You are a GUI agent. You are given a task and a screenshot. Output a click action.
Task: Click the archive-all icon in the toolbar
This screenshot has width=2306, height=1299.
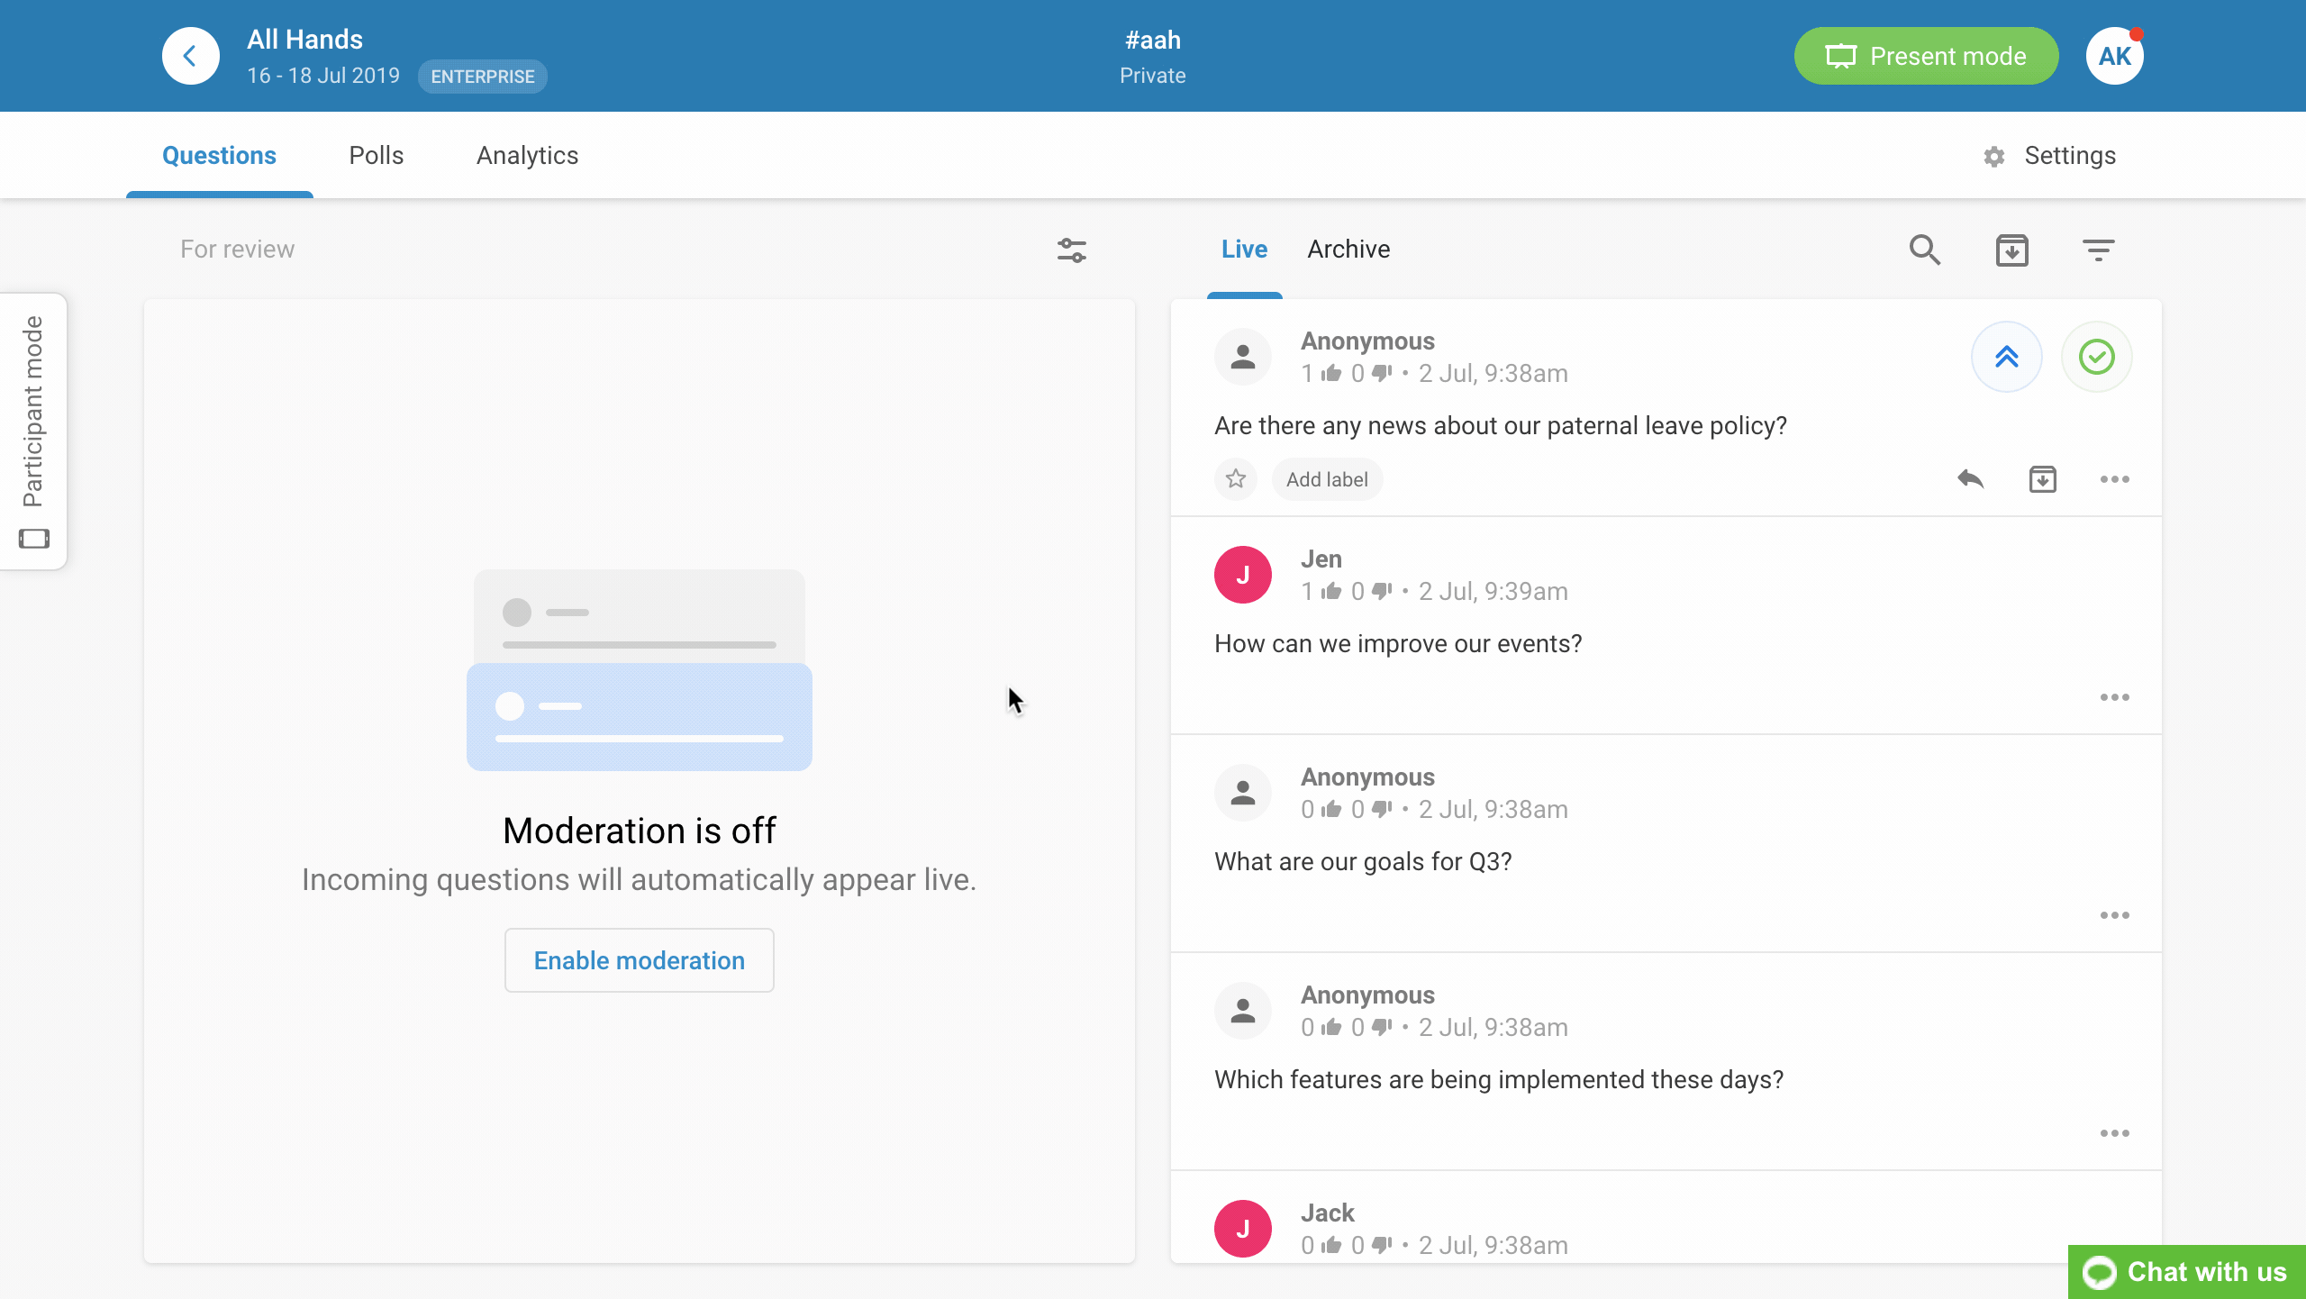point(2011,250)
